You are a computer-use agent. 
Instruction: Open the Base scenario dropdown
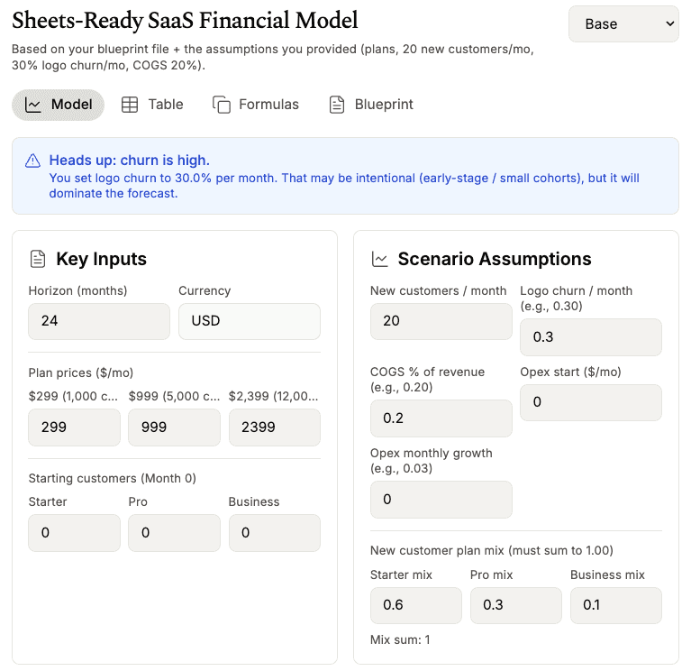pos(623,24)
